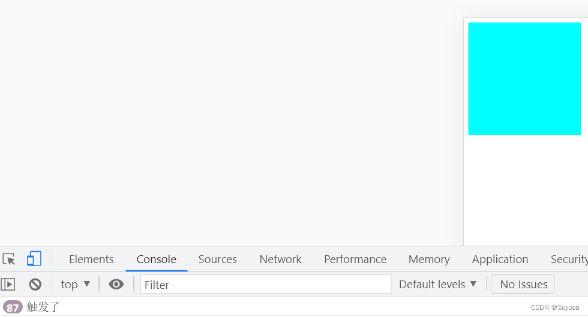This screenshot has height=317, width=588.
Task: Click the cyan square on the page
Action: [524, 79]
